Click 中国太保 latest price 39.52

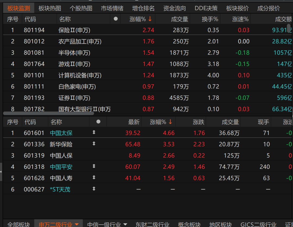133,133
